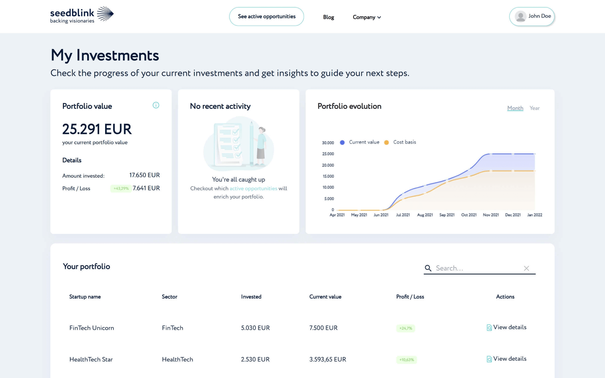Image resolution: width=605 pixels, height=378 pixels.
Task: Click the +43,29% profit badge
Action: pyautogui.click(x=121, y=188)
